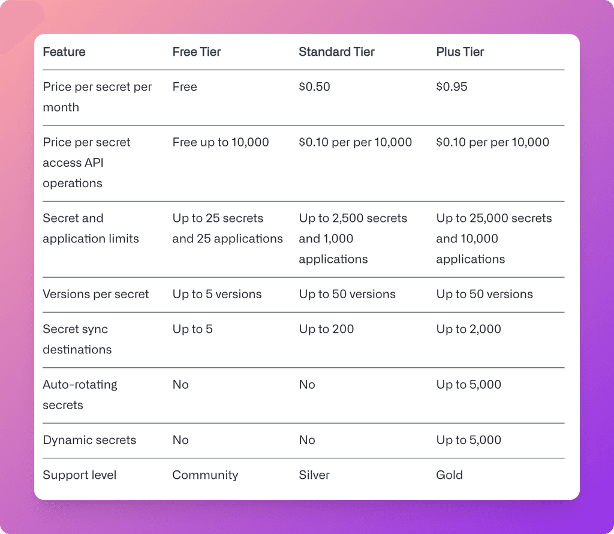Viewport: 614px width, 534px height.
Task: Click 'Versions per secret' row label
Action: pos(95,294)
